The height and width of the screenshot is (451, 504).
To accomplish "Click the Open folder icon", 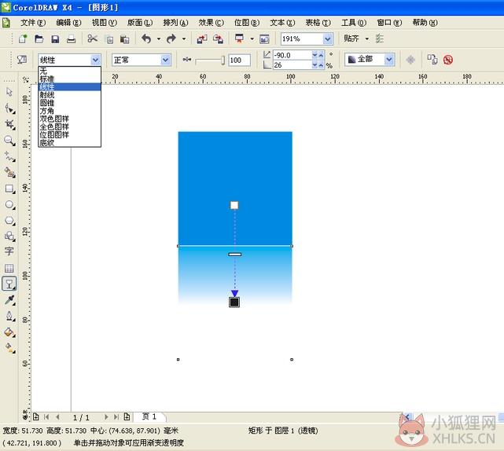I will pyautogui.click(x=39, y=38).
